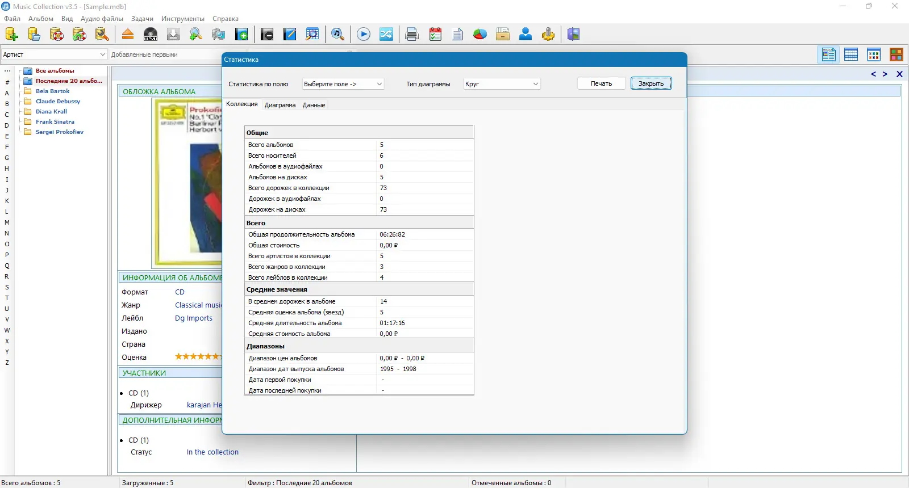Switch to the Данные tab

point(314,105)
